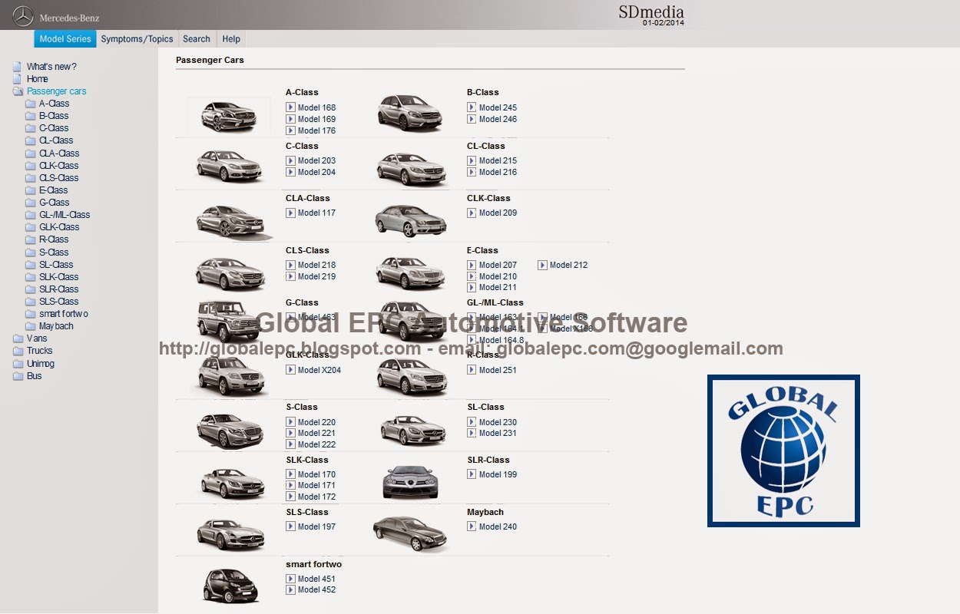The image size is (960, 614).
Task: Open Maybach folder icon in sidebar
Action: [x=31, y=326]
